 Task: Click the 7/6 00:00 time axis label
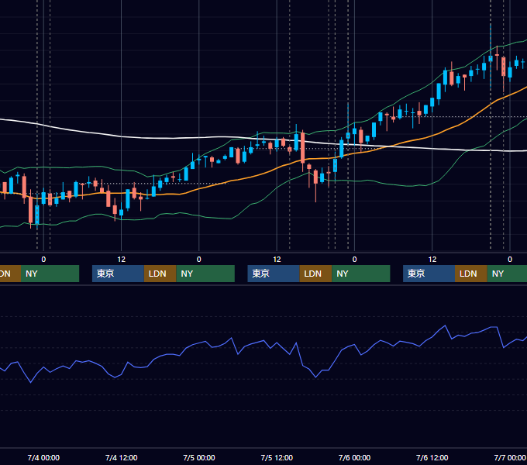pos(354,457)
